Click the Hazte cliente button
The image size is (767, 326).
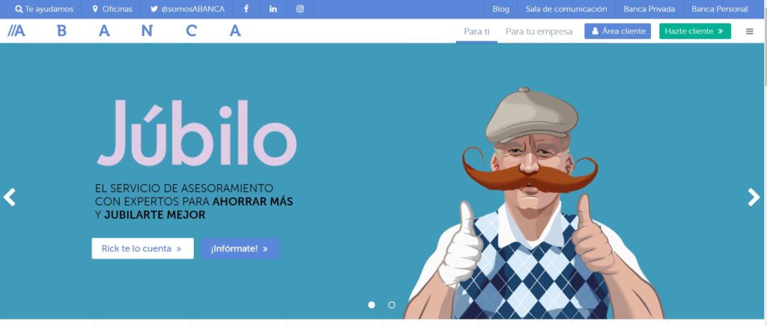pyautogui.click(x=695, y=31)
